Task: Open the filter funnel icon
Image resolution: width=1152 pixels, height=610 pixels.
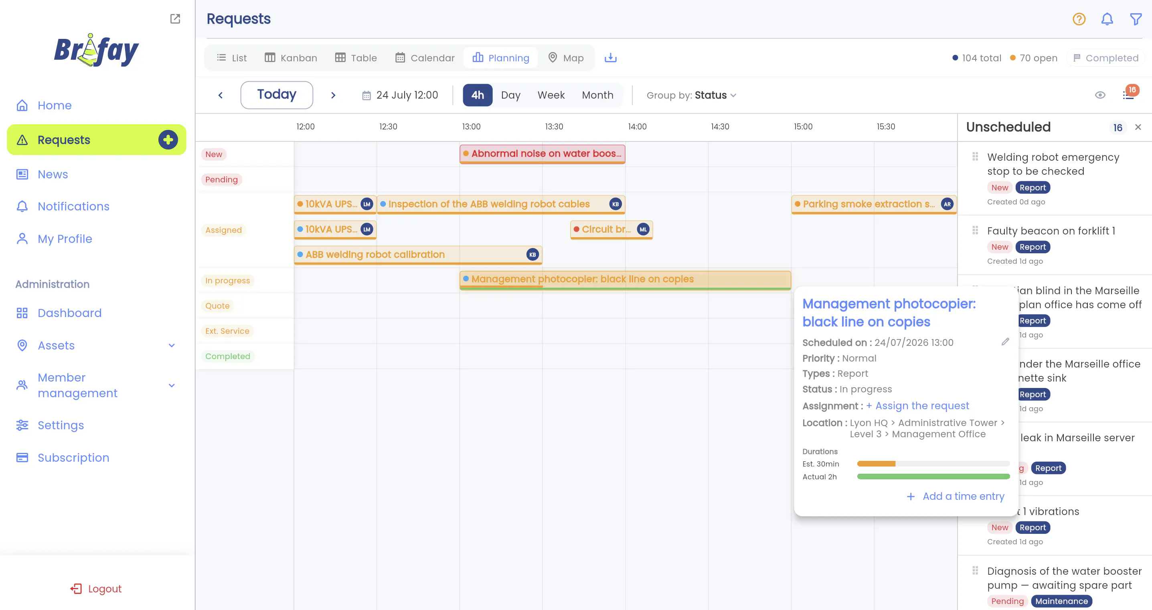Action: [x=1136, y=19]
